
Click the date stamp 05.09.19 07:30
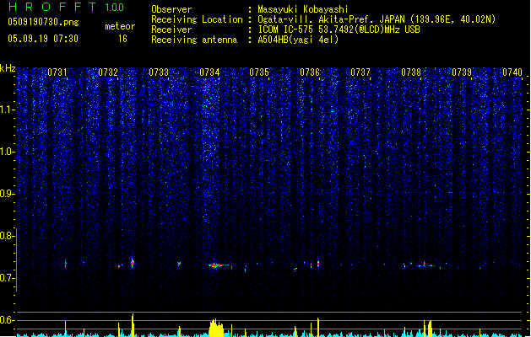pos(43,39)
